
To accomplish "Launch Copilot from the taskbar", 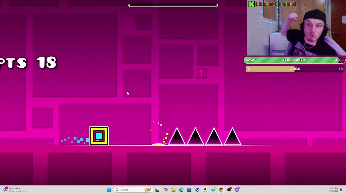I will click(x=165, y=190).
